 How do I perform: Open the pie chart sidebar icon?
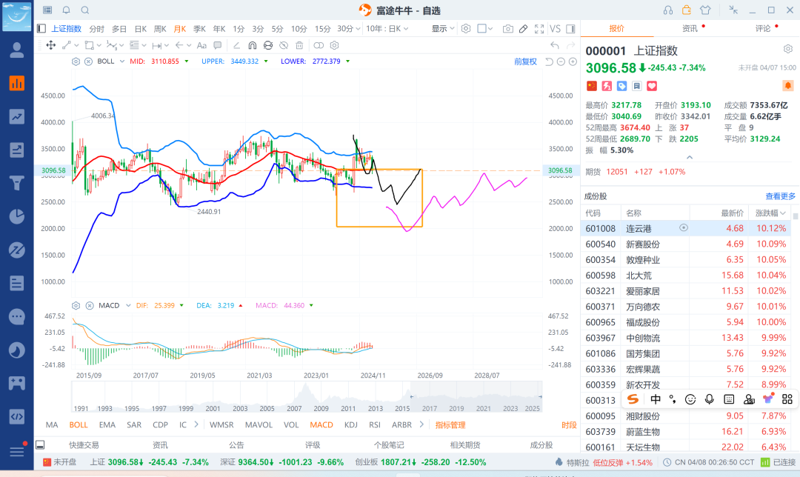tap(17, 216)
